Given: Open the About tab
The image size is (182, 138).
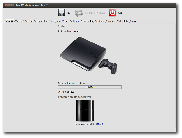Looking at the screenshot, I should [x=133, y=21].
